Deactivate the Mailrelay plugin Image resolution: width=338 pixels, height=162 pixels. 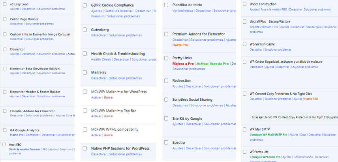tap(99, 78)
